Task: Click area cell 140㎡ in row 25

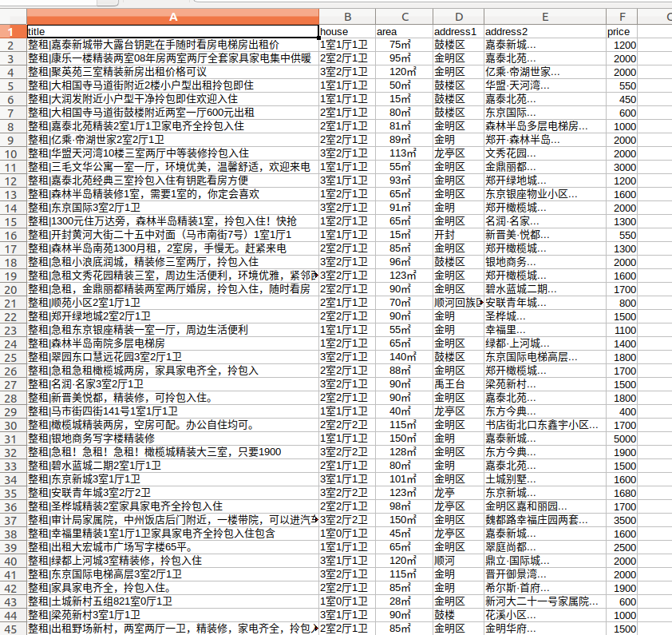Action: coord(404,357)
